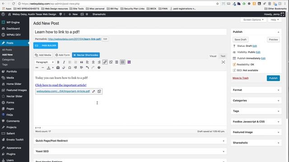Publish the post

click(x=273, y=78)
